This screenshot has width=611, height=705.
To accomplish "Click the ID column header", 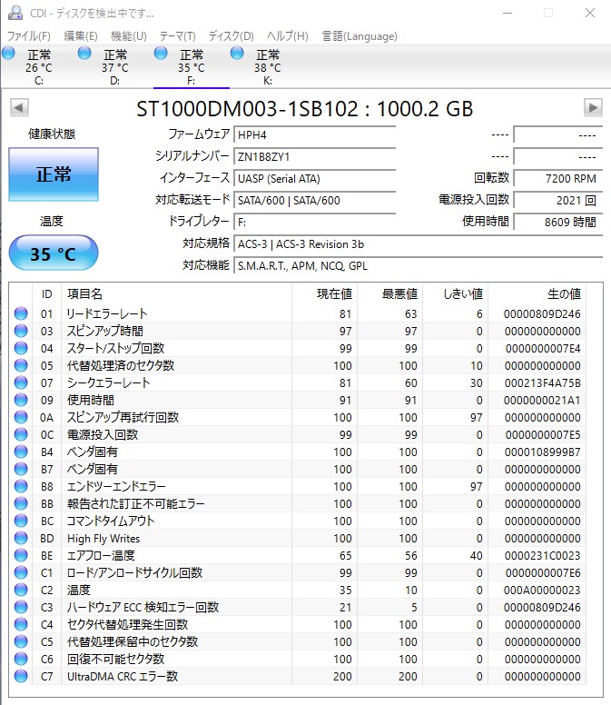I will pos(46,294).
